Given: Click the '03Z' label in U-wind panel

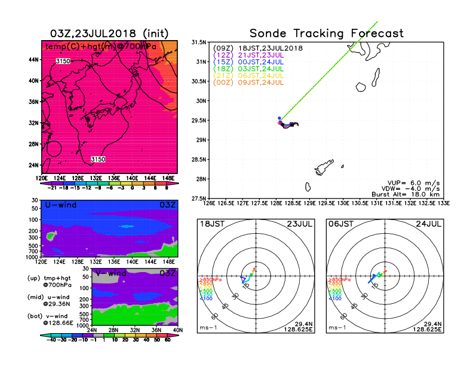Looking at the screenshot, I should (167, 205).
